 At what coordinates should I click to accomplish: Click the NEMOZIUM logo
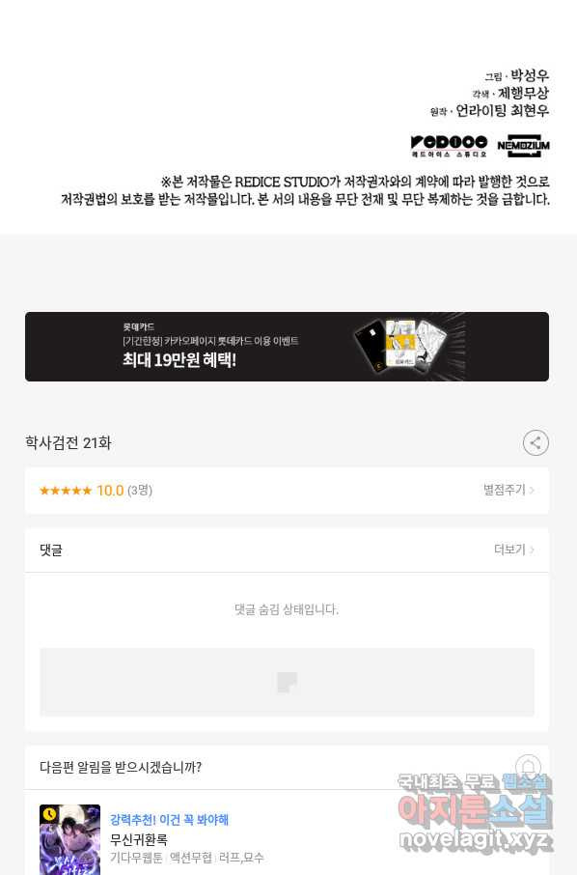(x=523, y=146)
